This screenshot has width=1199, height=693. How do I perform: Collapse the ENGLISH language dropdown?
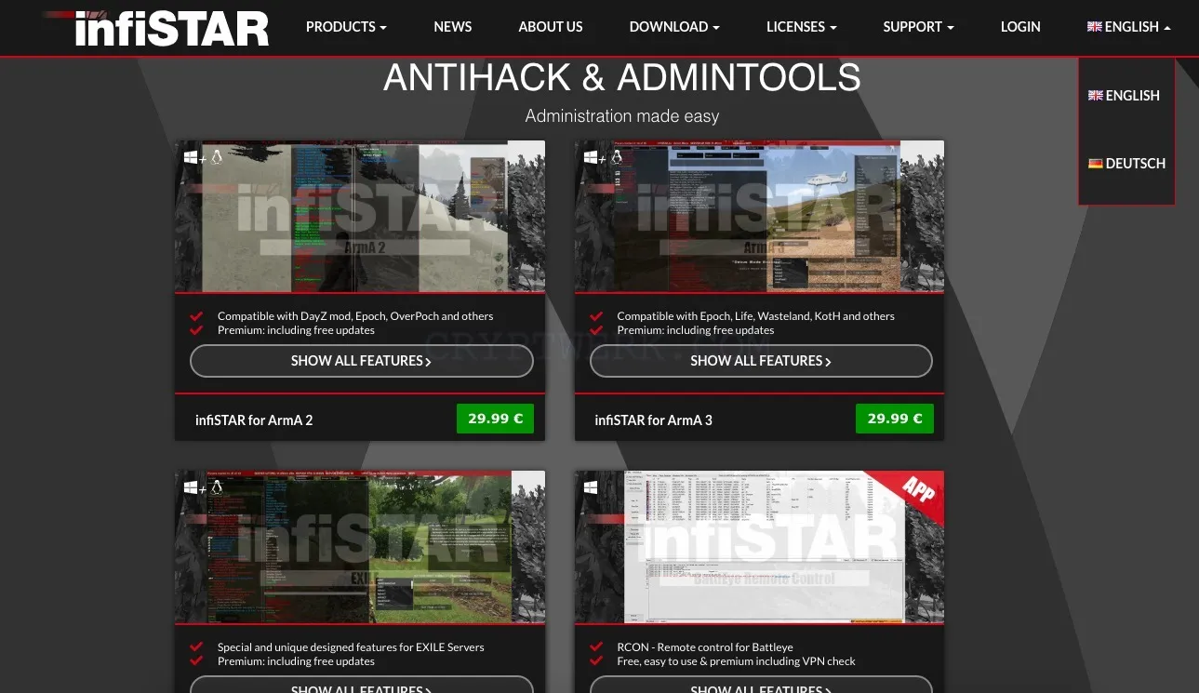coord(1129,27)
